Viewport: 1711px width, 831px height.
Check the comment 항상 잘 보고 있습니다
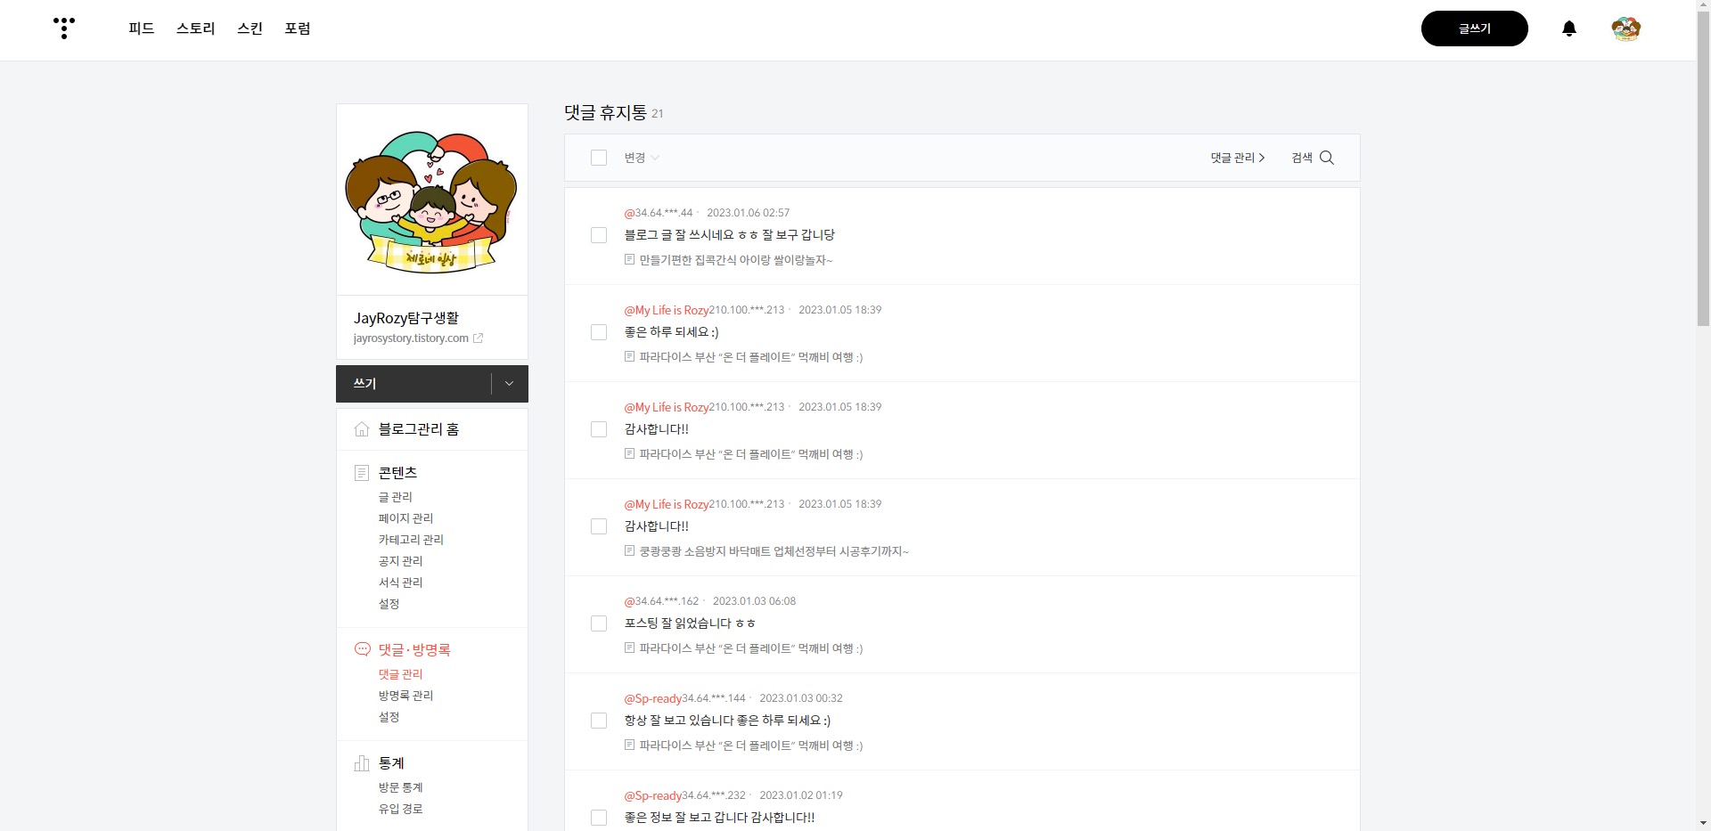pos(599,721)
